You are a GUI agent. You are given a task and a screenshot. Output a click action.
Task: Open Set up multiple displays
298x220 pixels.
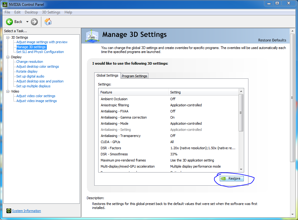(x=33, y=86)
